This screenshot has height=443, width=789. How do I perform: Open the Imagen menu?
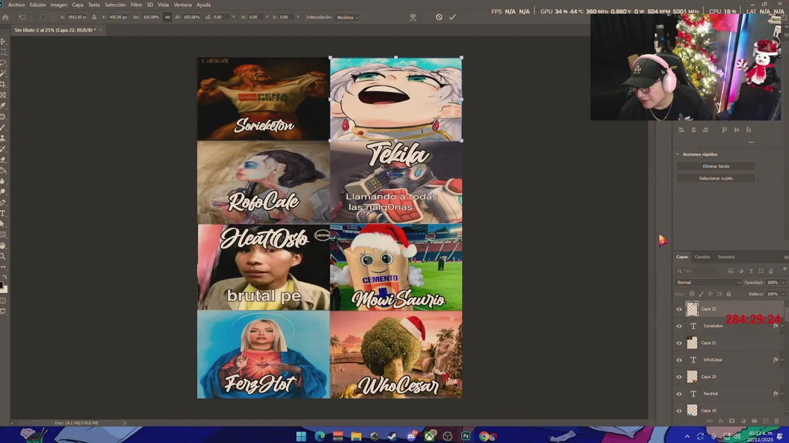pos(59,4)
